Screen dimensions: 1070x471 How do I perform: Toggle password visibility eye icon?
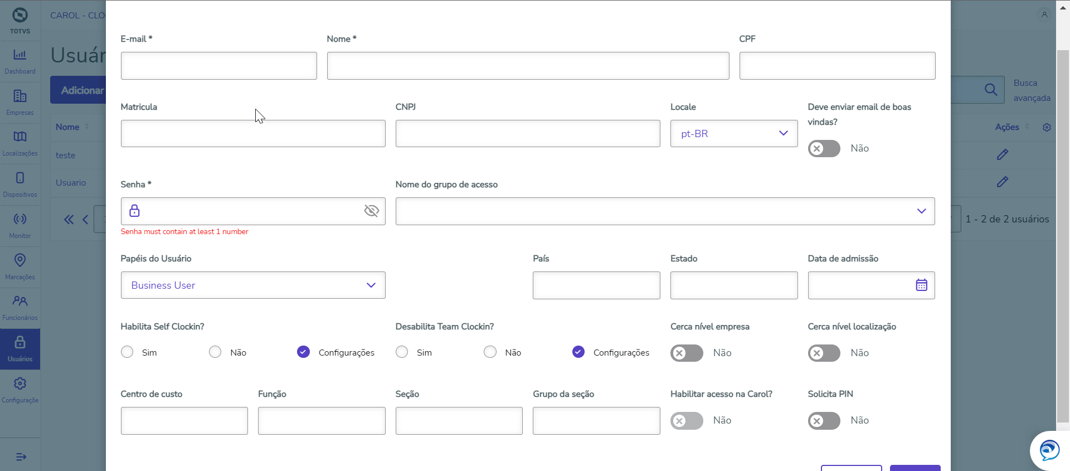click(371, 211)
